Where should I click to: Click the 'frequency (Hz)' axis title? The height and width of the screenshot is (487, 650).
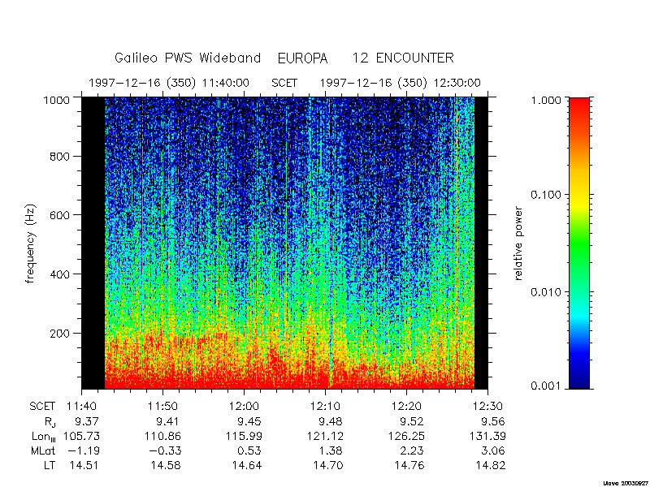point(30,243)
